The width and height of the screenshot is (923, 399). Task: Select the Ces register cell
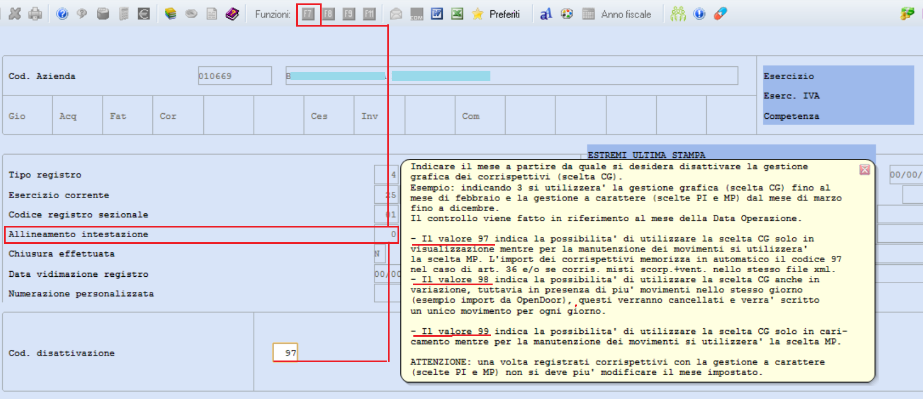coord(329,116)
